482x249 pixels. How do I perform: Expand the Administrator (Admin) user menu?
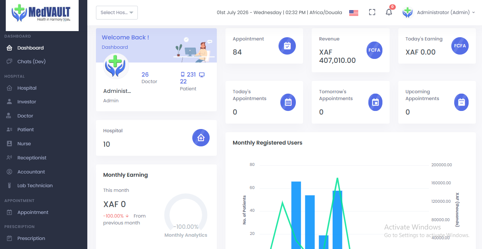point(446,12)
